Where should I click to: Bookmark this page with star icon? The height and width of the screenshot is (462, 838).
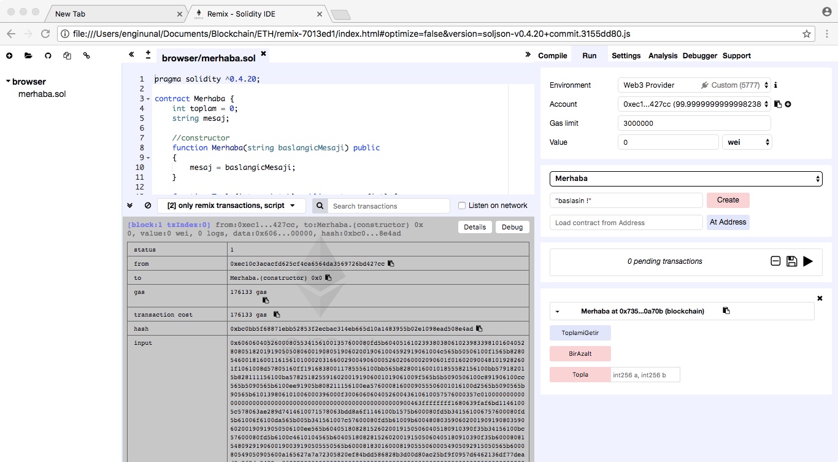(807, 34)
